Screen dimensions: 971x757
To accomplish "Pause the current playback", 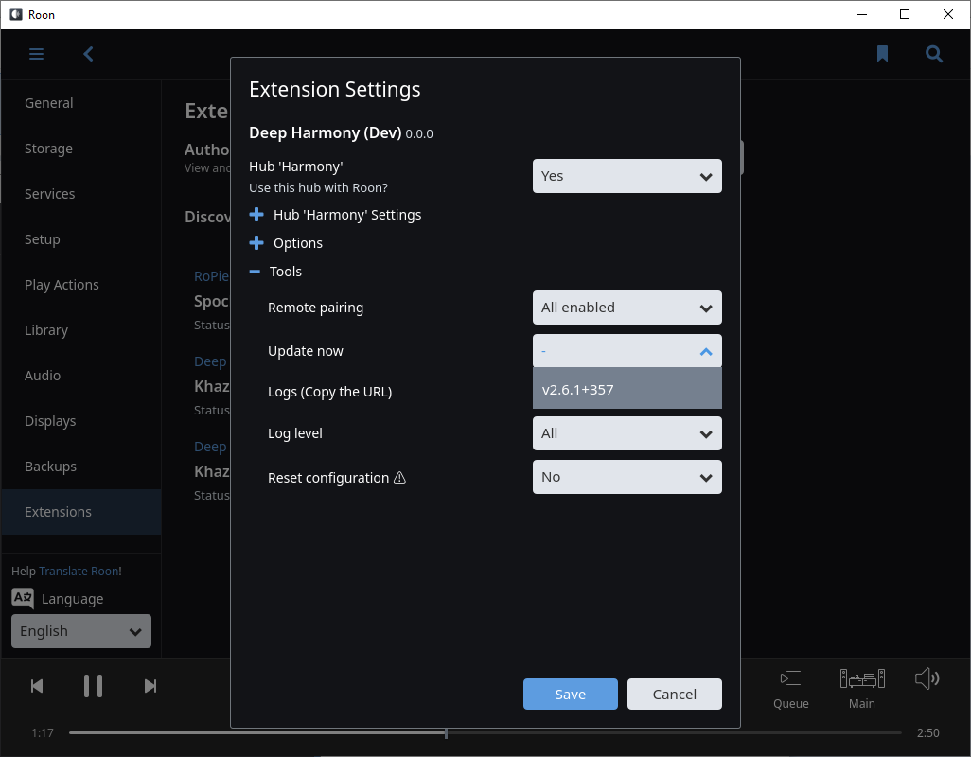I will [x=94, y=686].
